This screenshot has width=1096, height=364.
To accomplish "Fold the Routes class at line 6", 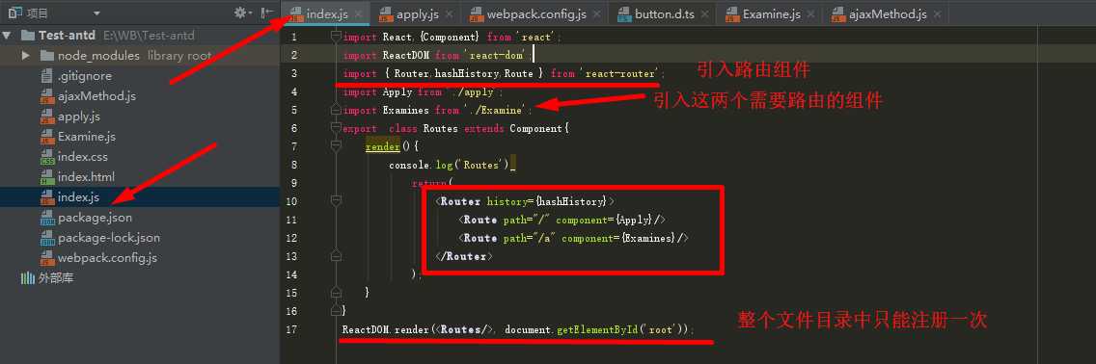I will tap(336, 128).
